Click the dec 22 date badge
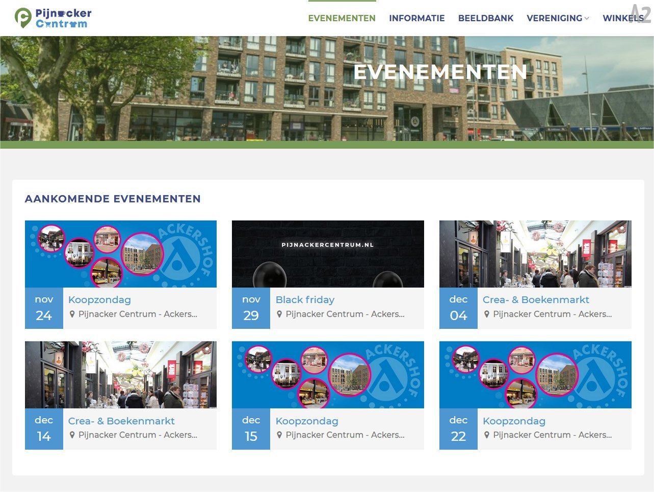The height and width of the screenshot is (492, 654). click(458, 429)
